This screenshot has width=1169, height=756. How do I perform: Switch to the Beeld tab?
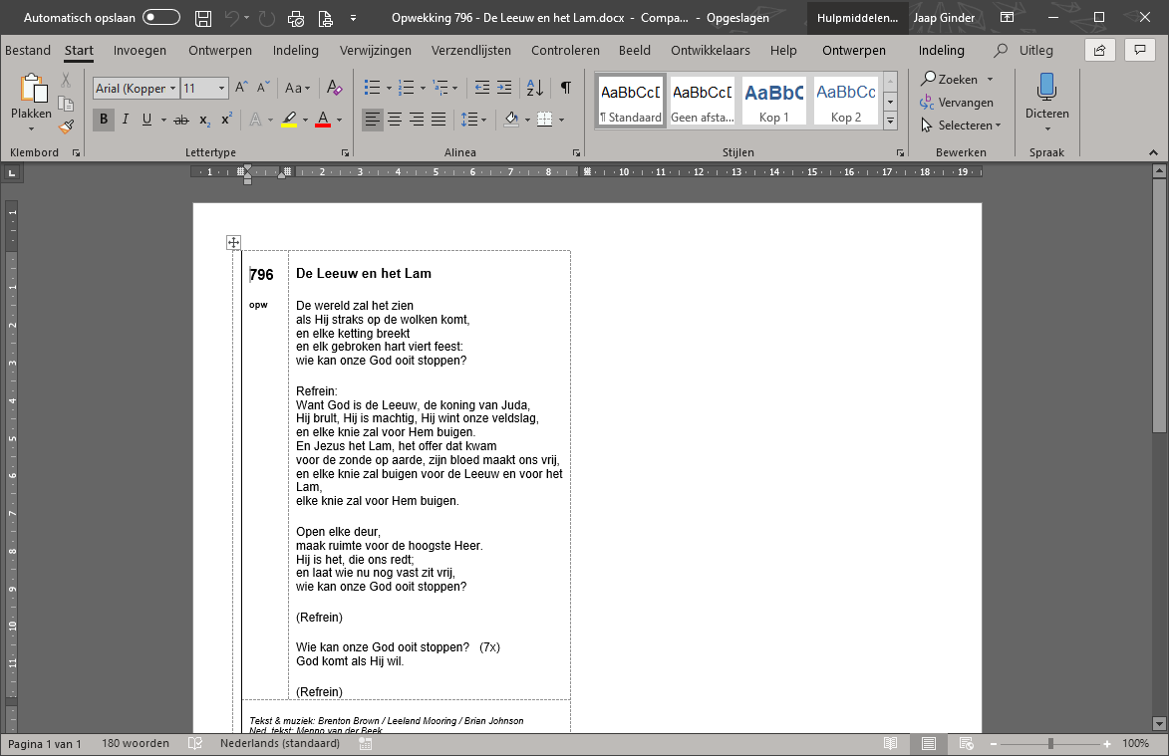(635, 50)
